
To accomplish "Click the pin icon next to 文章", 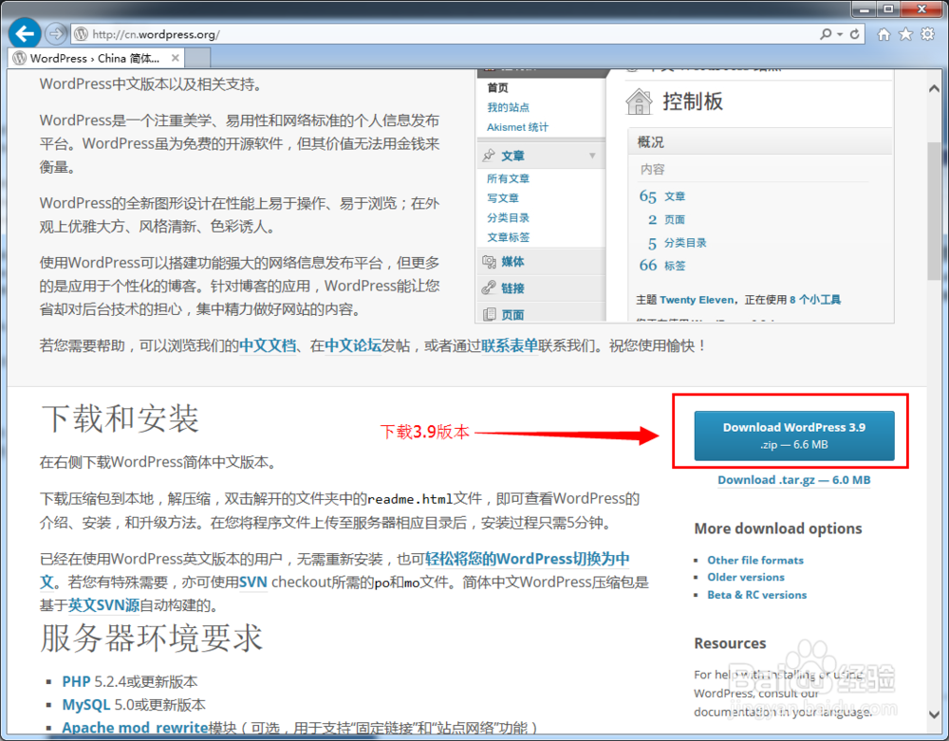I will coord(489,156).
